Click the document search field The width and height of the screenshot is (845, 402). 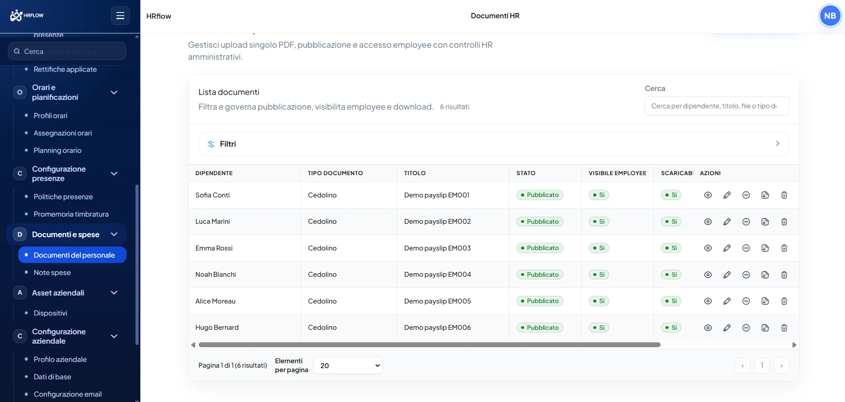[717, 106]
